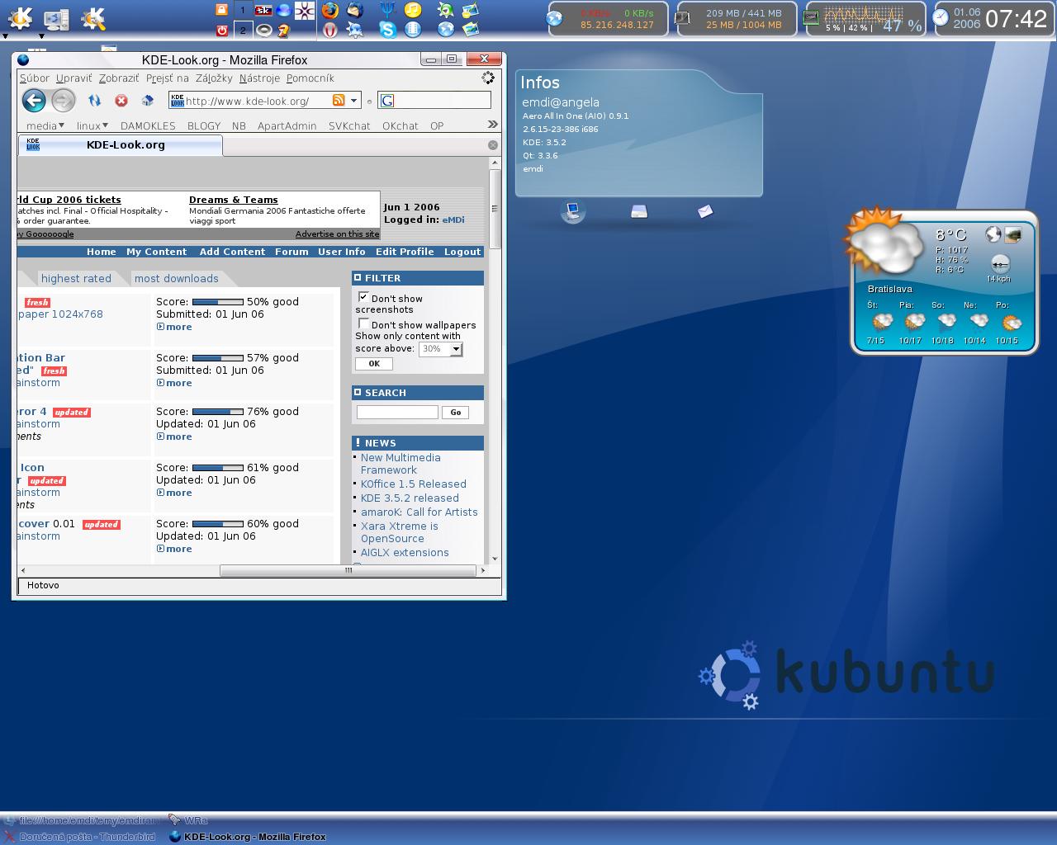Viewport: 1057px width, 845px height.
Task: Click the more link under 76% good score
Action: (174, 437)
